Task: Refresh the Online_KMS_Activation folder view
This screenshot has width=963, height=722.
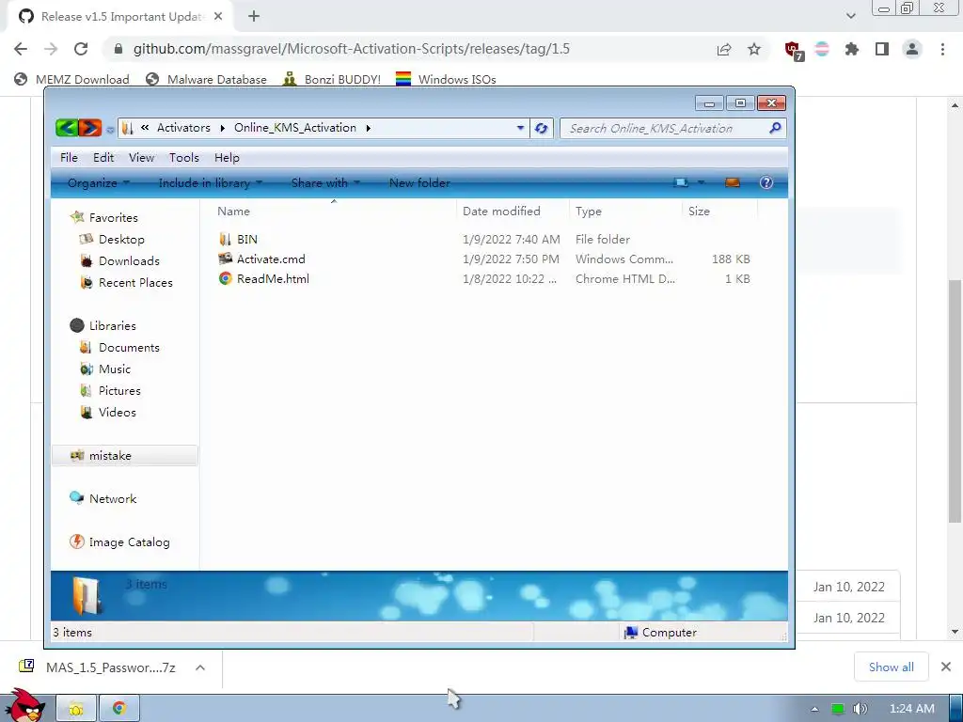Action: click(541, 128)
